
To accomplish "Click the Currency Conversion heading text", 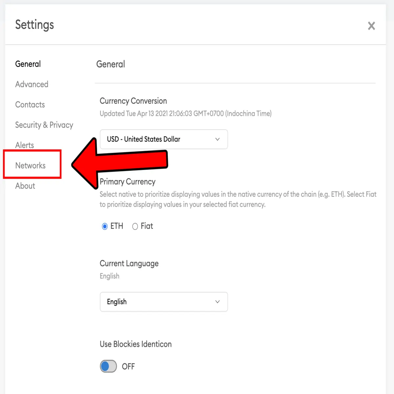I will [x=133, y=101].
